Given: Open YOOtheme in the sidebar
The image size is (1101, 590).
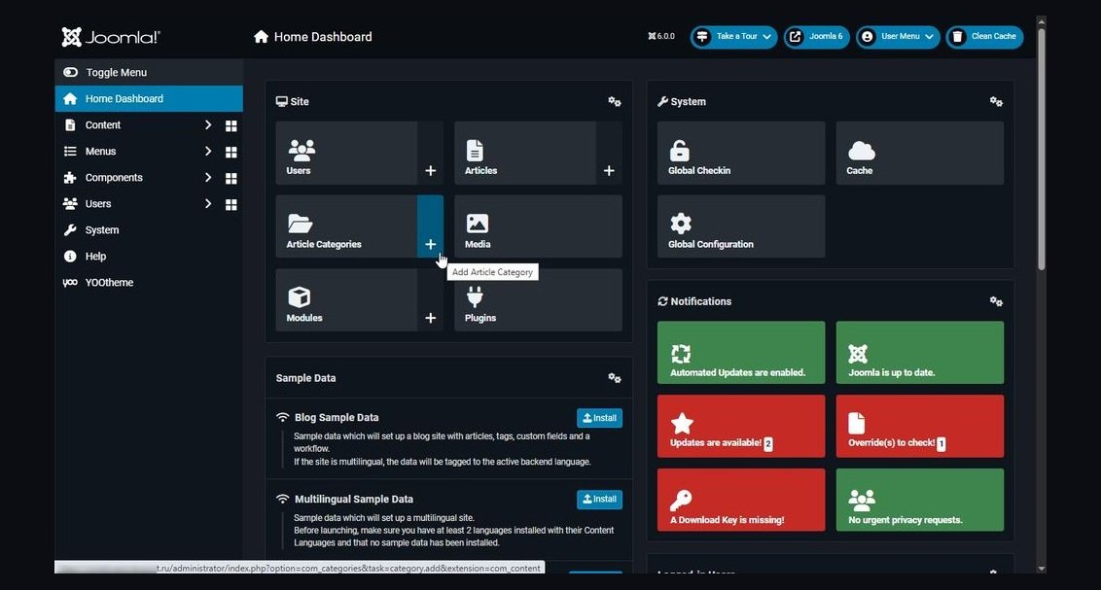Looking at the screenshot, I should [149, 283].
